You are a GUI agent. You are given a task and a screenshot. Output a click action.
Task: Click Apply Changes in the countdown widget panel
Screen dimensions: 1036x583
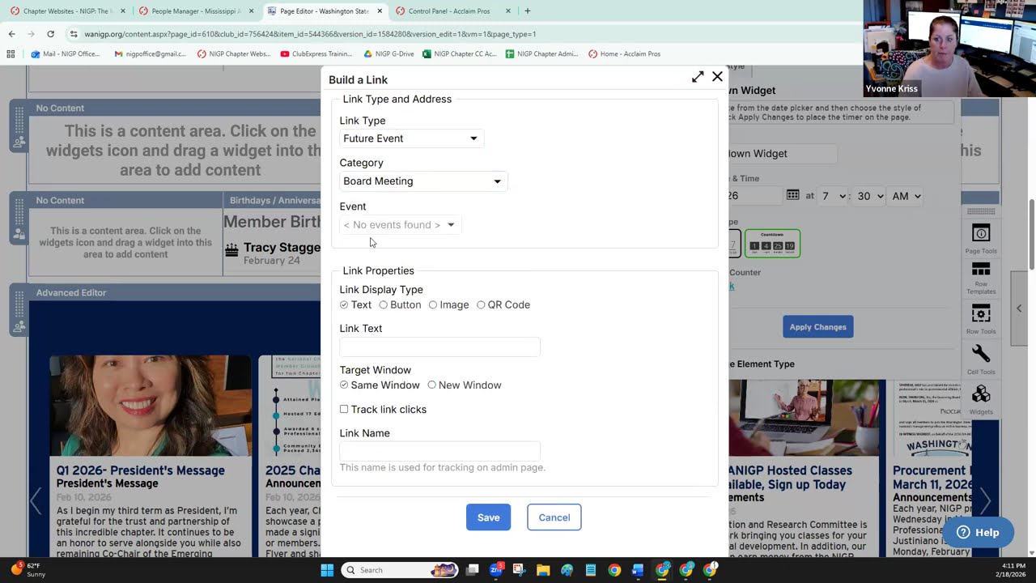tap(817, 327)
